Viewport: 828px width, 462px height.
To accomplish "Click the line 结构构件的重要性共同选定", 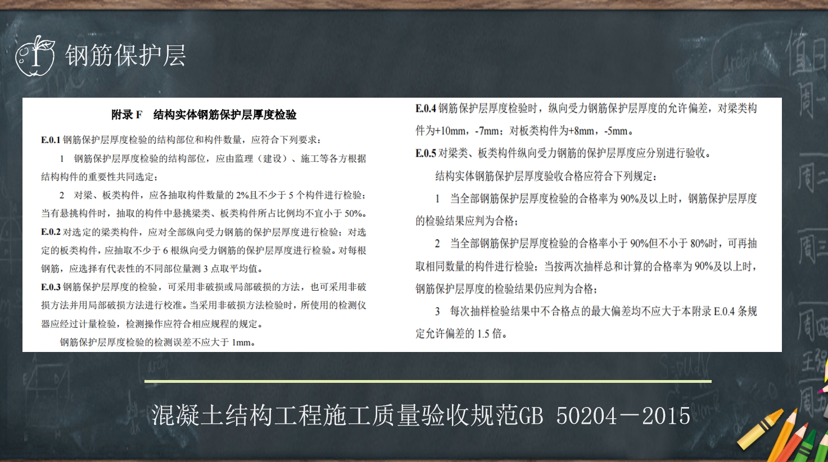I will (99, 177).
